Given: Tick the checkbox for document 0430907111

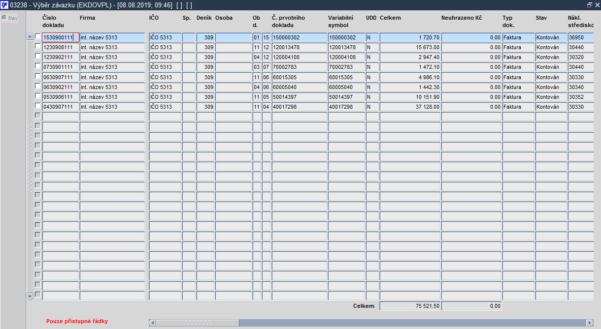Looking at the screenshot, I should pyautogui.click(x=37, y=106).
